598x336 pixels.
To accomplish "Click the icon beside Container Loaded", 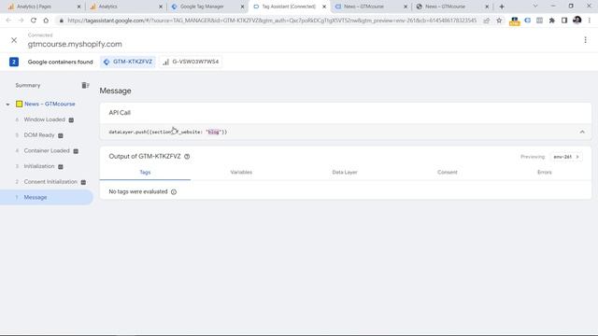I will click(76, 151).
